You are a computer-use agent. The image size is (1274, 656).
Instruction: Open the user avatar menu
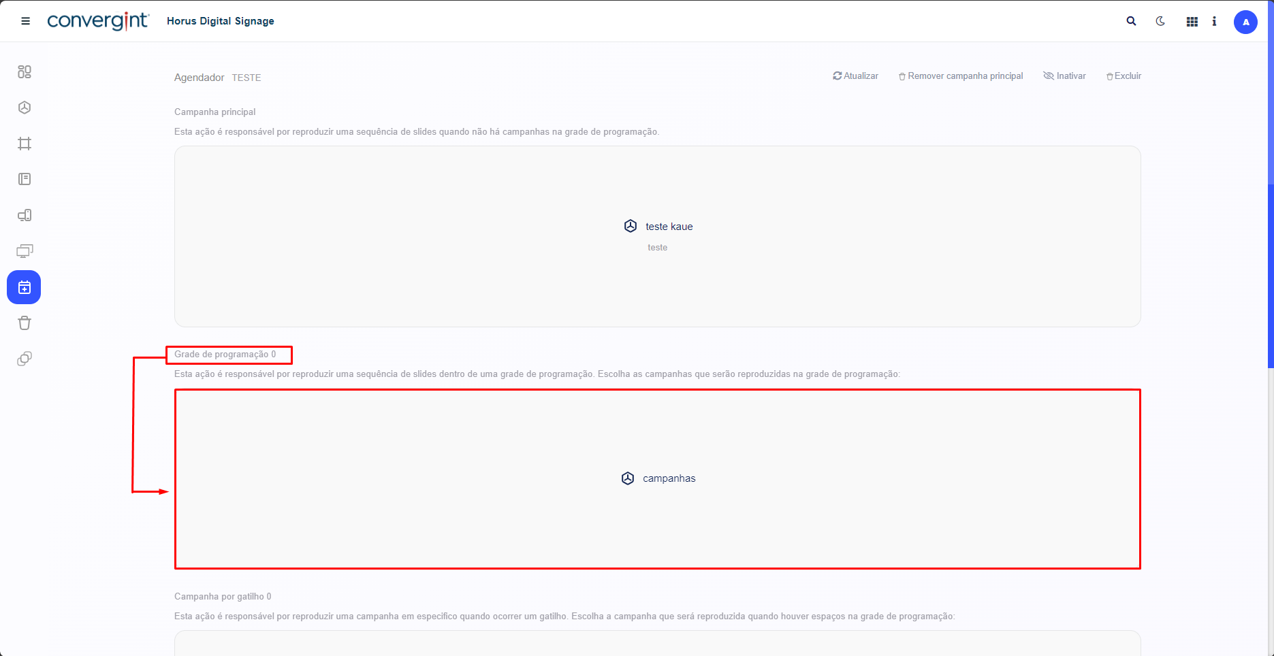tap(1245, 22)
